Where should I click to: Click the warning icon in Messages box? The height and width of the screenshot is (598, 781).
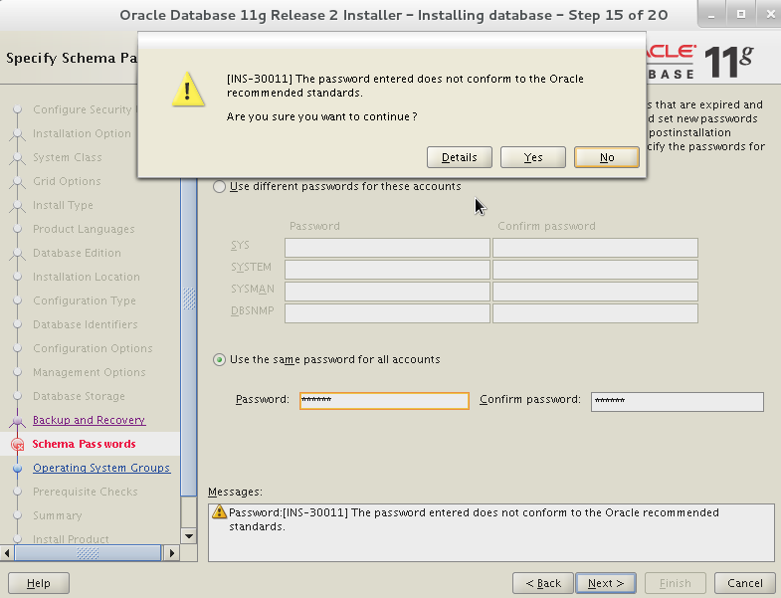[219, 511]
